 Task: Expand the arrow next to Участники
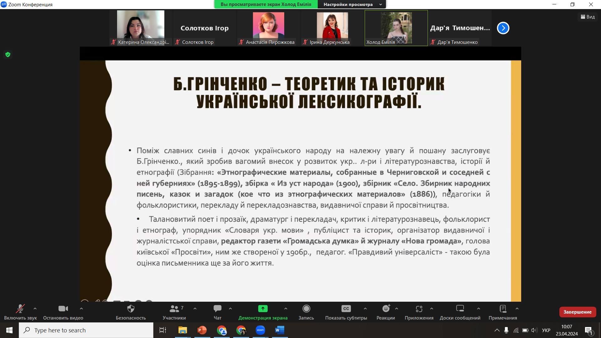(195, 309)
